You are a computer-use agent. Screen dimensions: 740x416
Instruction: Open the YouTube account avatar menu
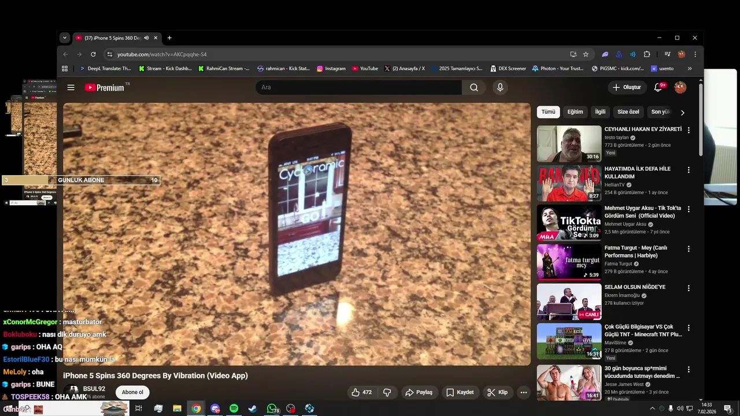coord(680,87)
